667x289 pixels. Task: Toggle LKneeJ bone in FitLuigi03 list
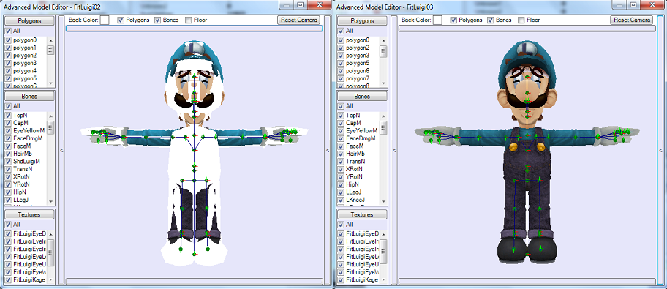tap(341, 200)
